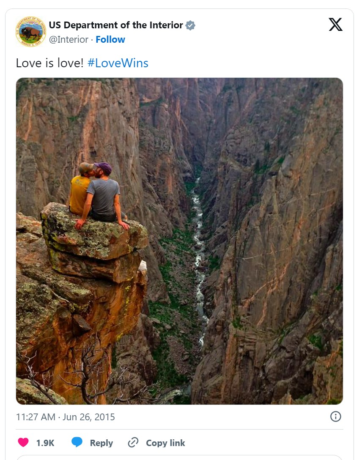Image resolution: width=359 pixels, height=460 pixels.
Task: Click the Interior Department bison seal avatar
Action: pyautogui.click(x=30, y=32)
